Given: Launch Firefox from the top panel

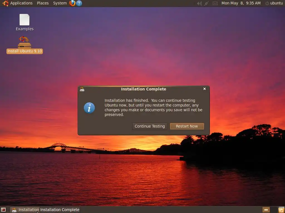Looking at the screenshot, I should point(72,3).
